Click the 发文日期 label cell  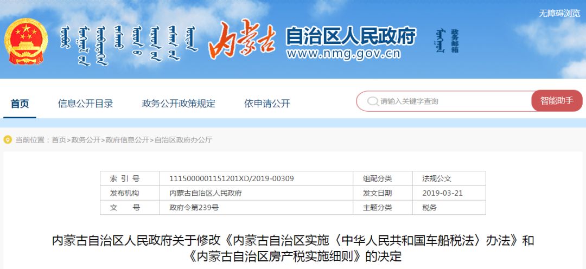click(x=383, y=193)
